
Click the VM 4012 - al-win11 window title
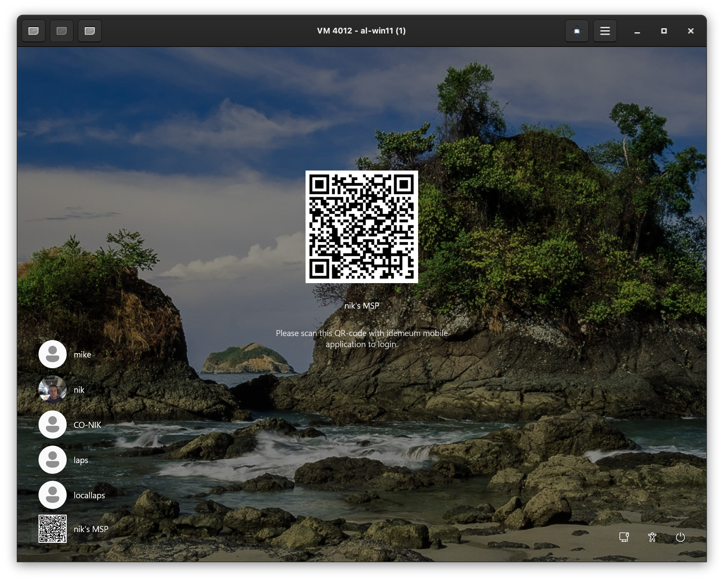361,31
